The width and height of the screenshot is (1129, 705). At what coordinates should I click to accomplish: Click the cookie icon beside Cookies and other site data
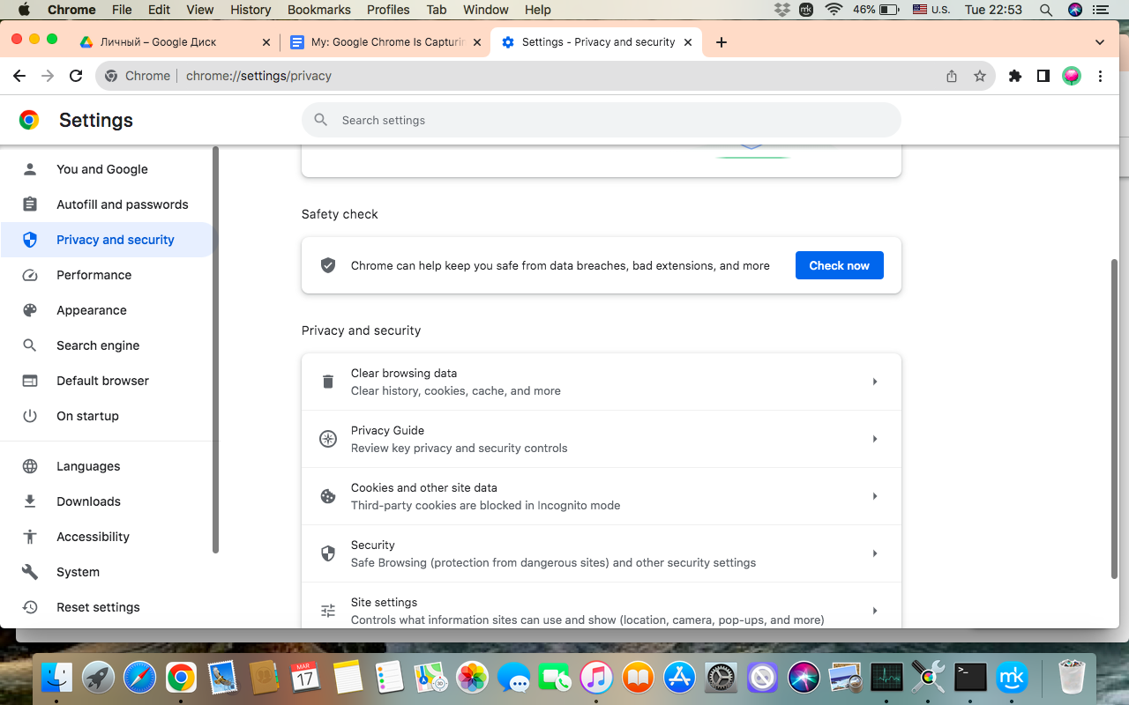point(327,495)
